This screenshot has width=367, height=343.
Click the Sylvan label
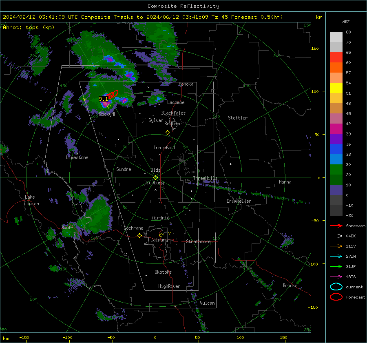tap(156, 120)
